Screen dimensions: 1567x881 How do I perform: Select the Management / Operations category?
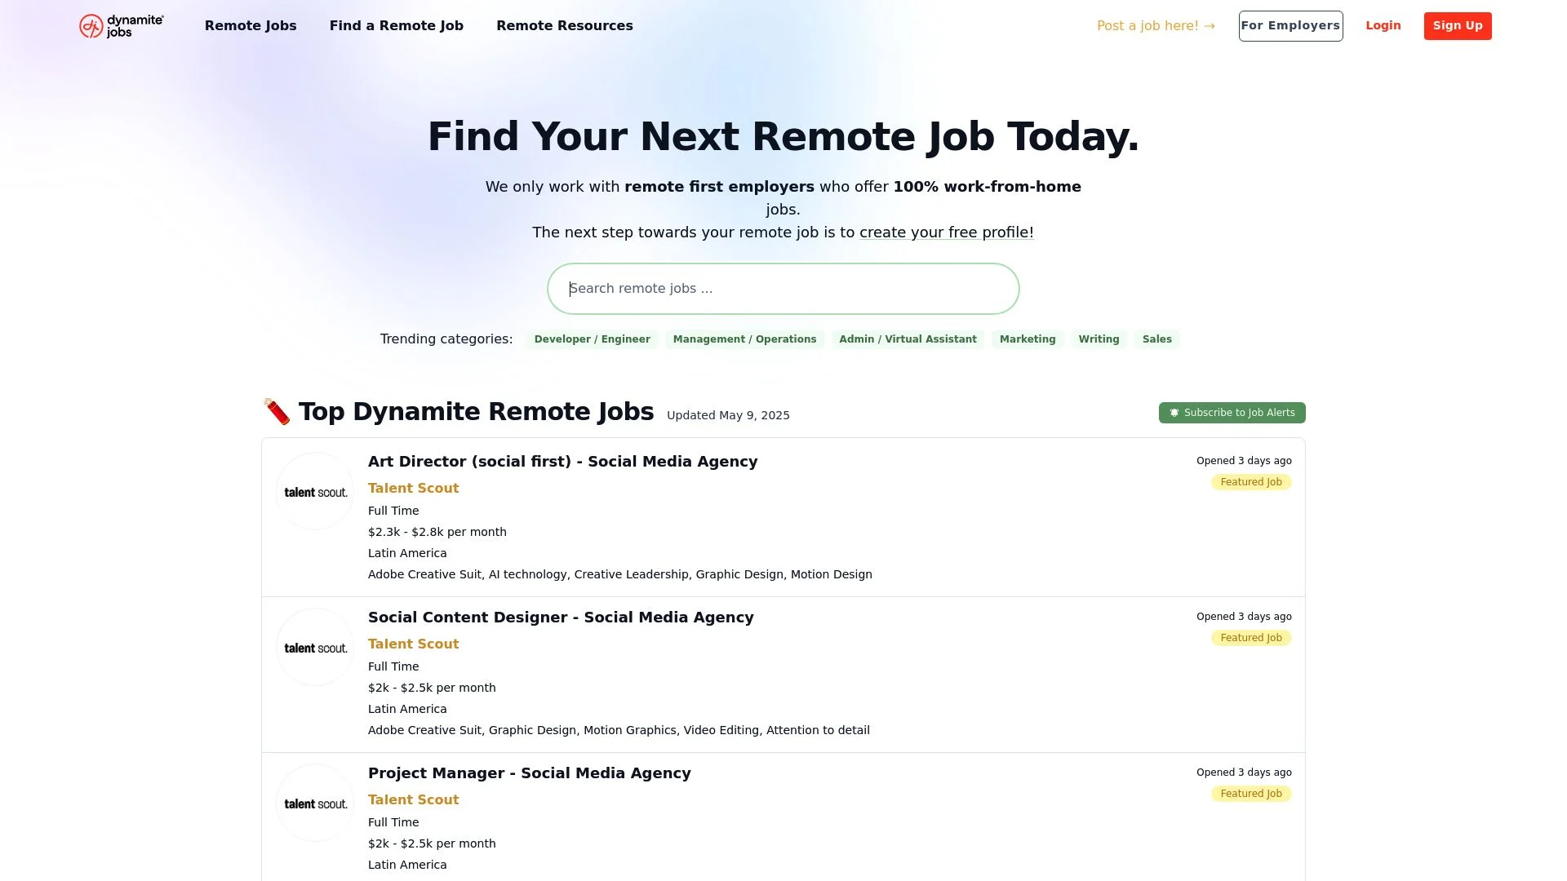coord(744,339)
